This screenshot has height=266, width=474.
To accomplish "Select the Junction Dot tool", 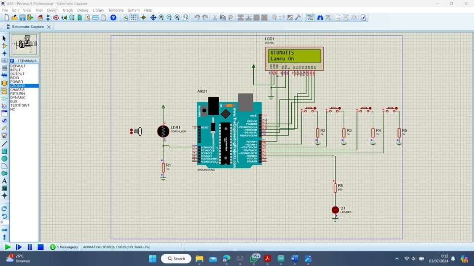I will 4,53.
